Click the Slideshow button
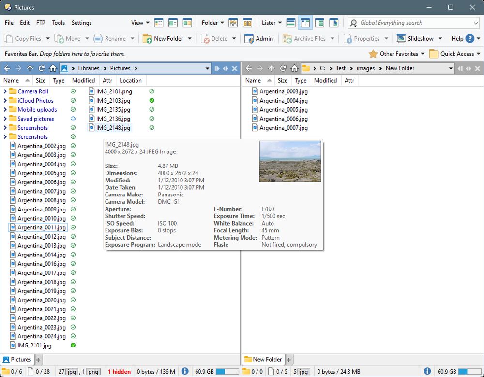This screenshot has height=377, width=484. 415,39
